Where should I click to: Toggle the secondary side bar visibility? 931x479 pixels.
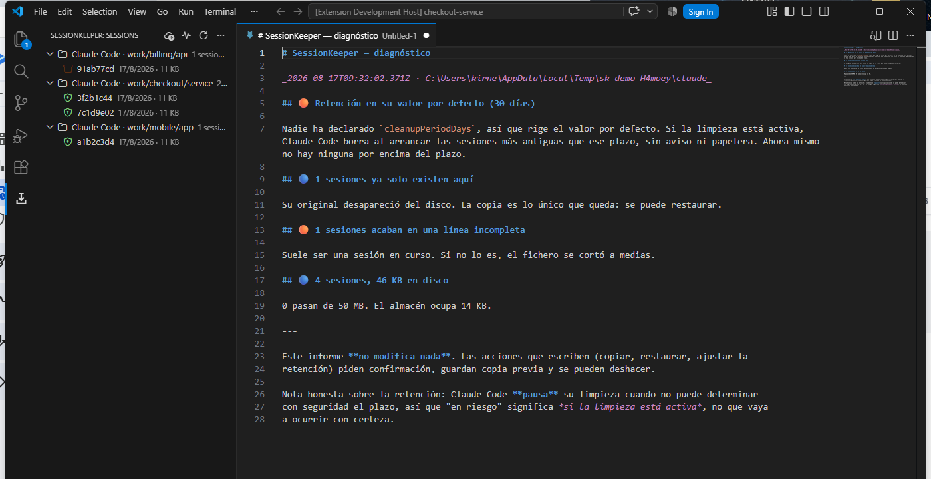coord(824,11)
